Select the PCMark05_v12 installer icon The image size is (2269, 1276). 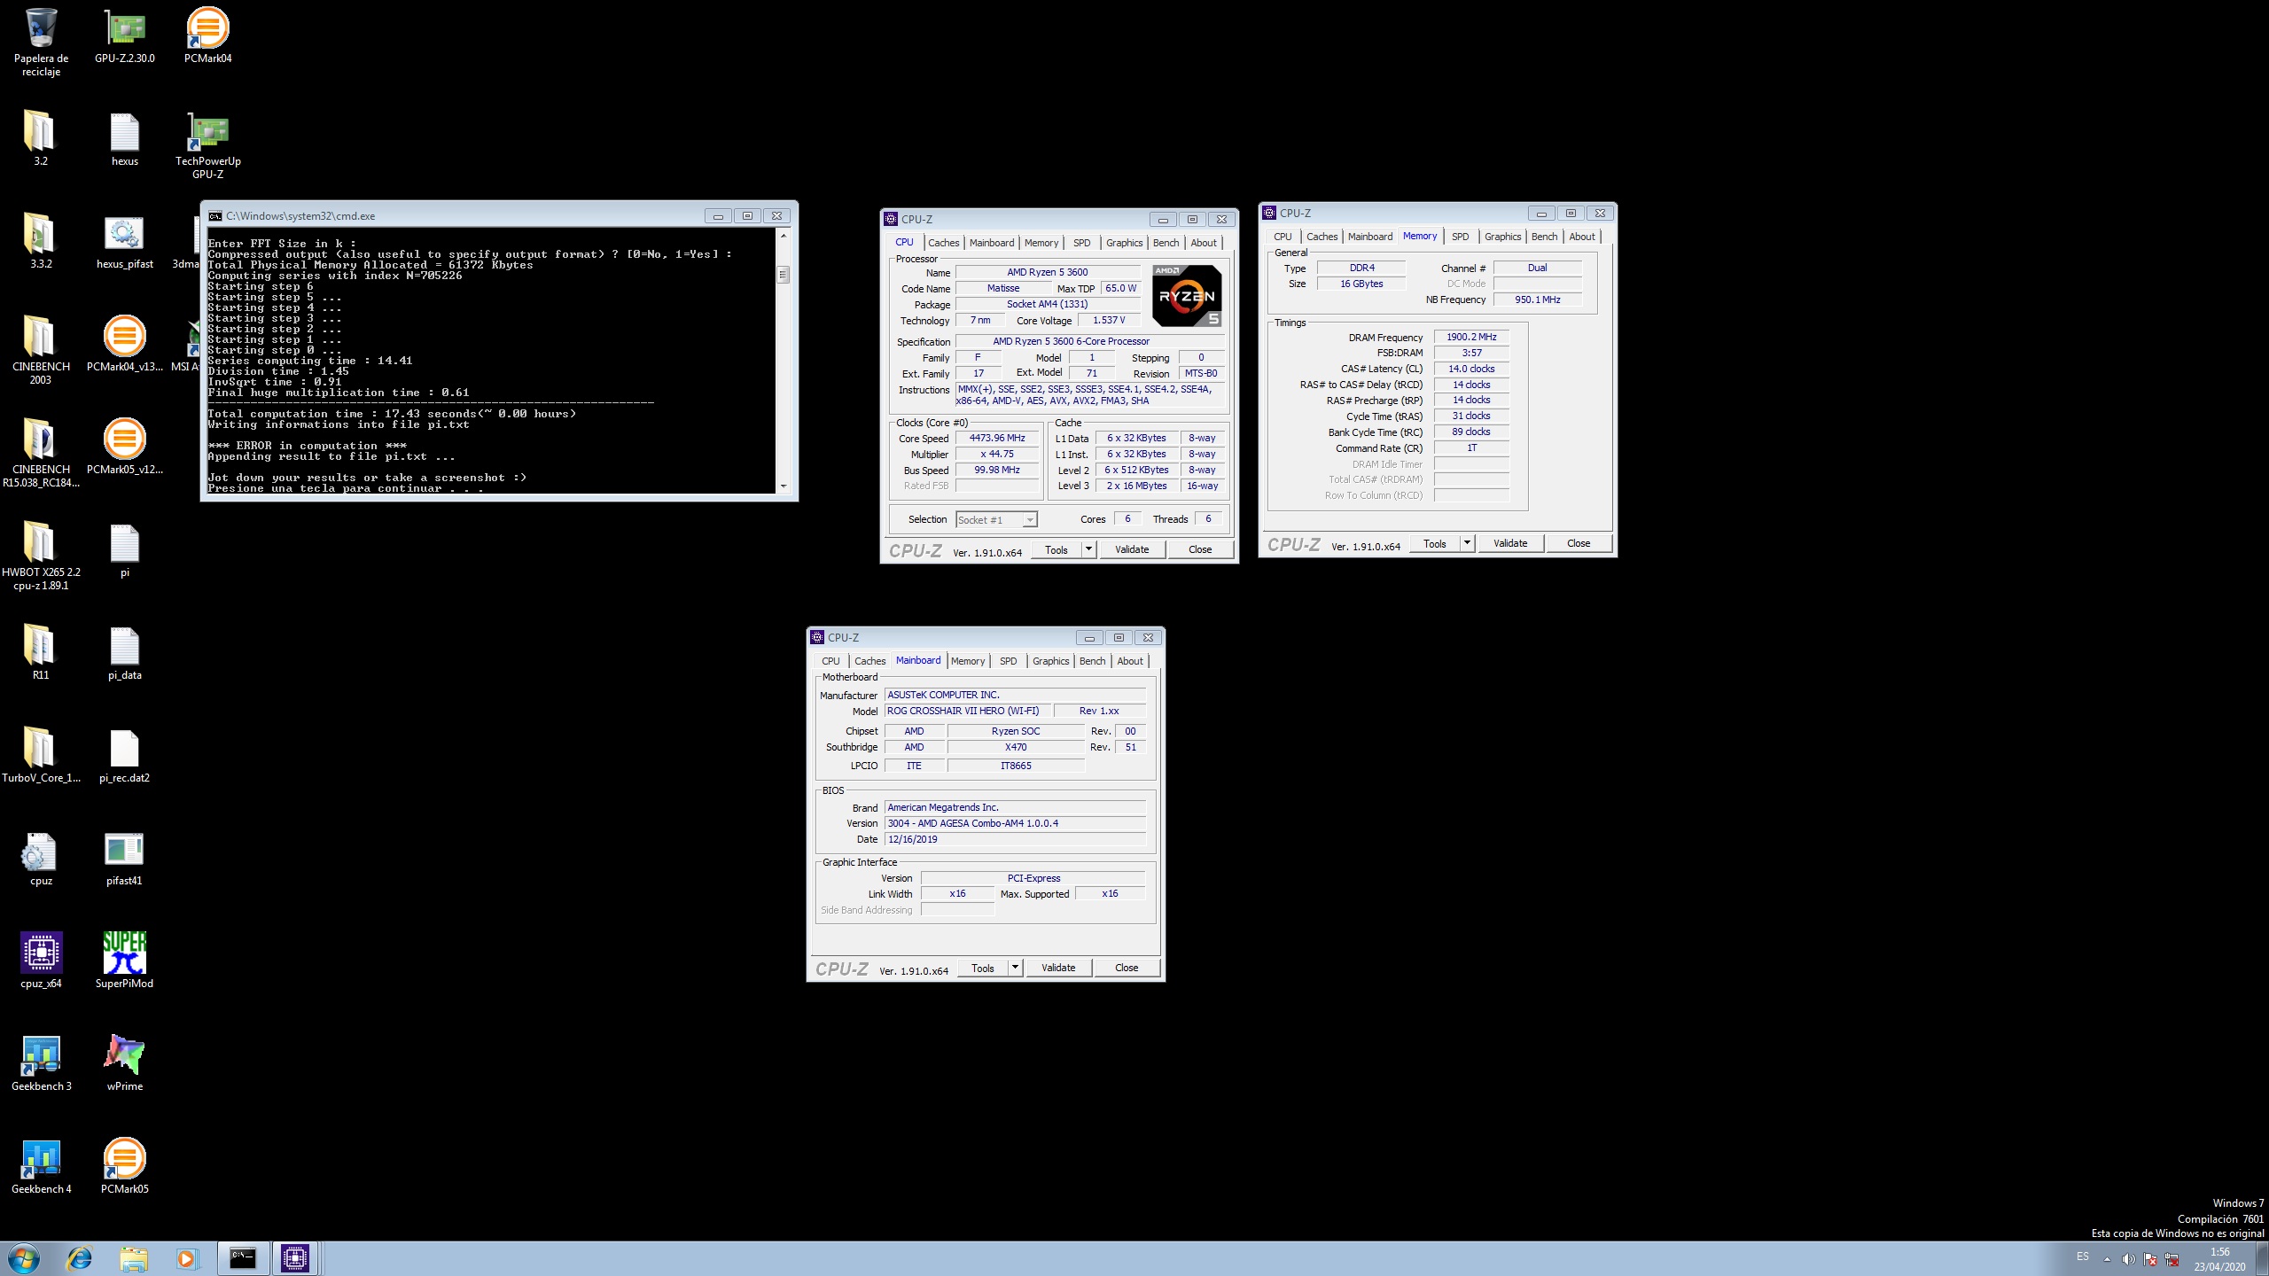124,447
